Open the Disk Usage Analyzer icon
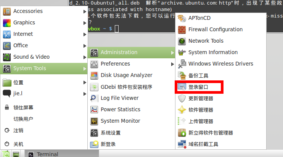283x157 pixels. 94,75
